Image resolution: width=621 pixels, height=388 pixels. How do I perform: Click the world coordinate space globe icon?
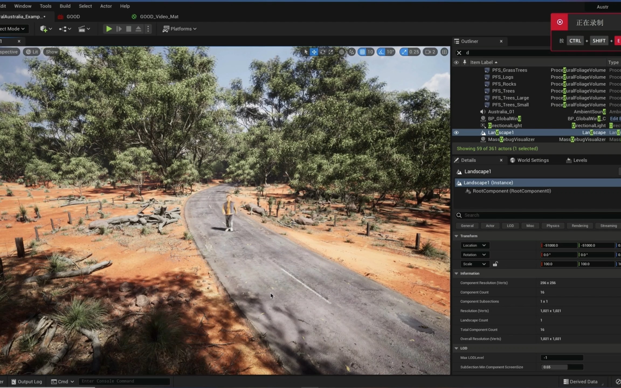[341, 52]
